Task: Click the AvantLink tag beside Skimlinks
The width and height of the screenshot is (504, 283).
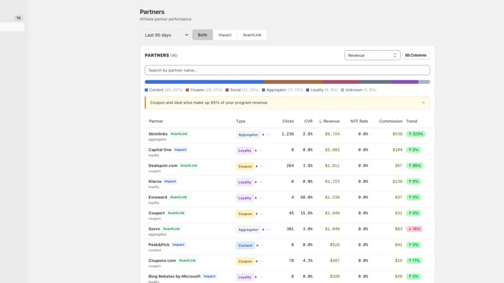Action: click(179, 134)
